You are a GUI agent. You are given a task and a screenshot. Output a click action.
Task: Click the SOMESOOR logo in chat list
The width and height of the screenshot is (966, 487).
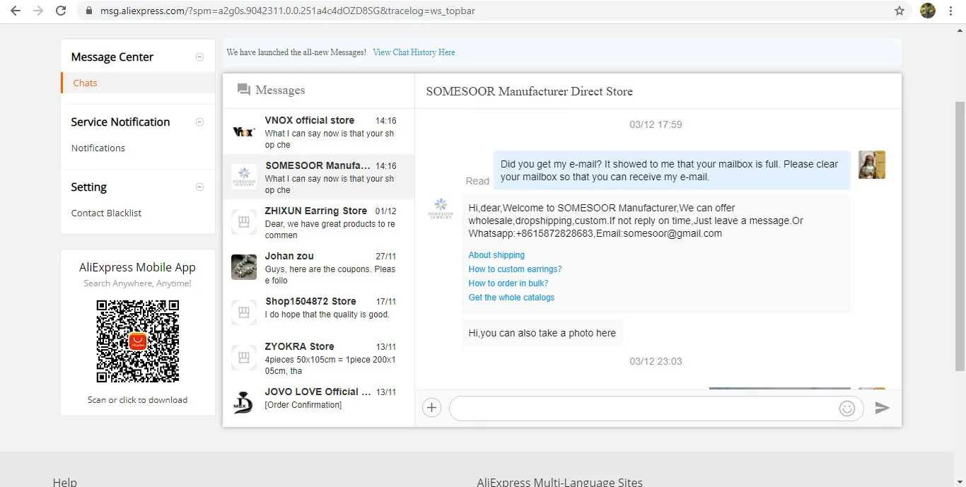[244, 177]
